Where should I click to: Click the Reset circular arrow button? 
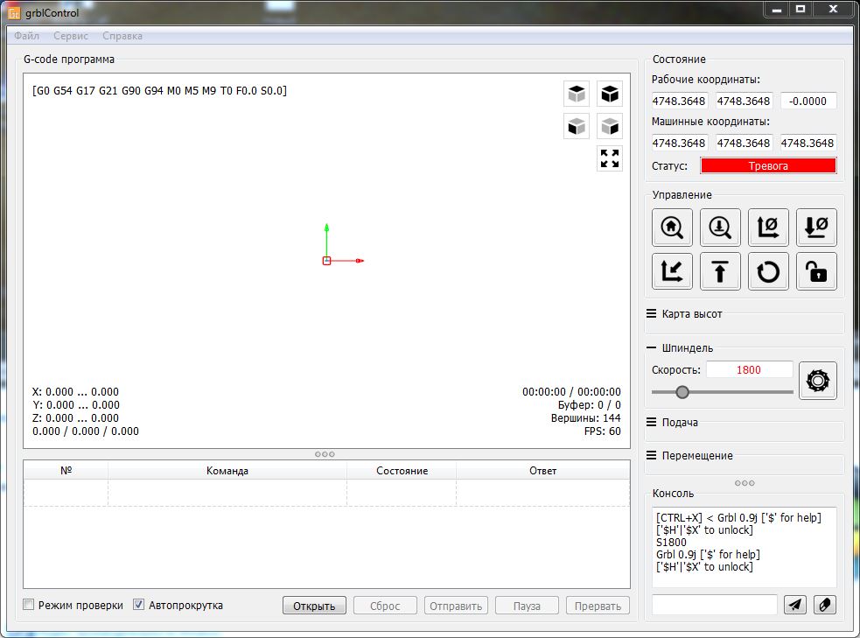(768, 271)
